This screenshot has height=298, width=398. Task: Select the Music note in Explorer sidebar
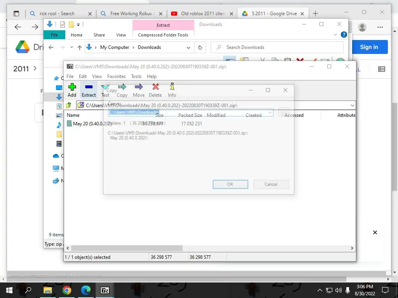(59, 125)
